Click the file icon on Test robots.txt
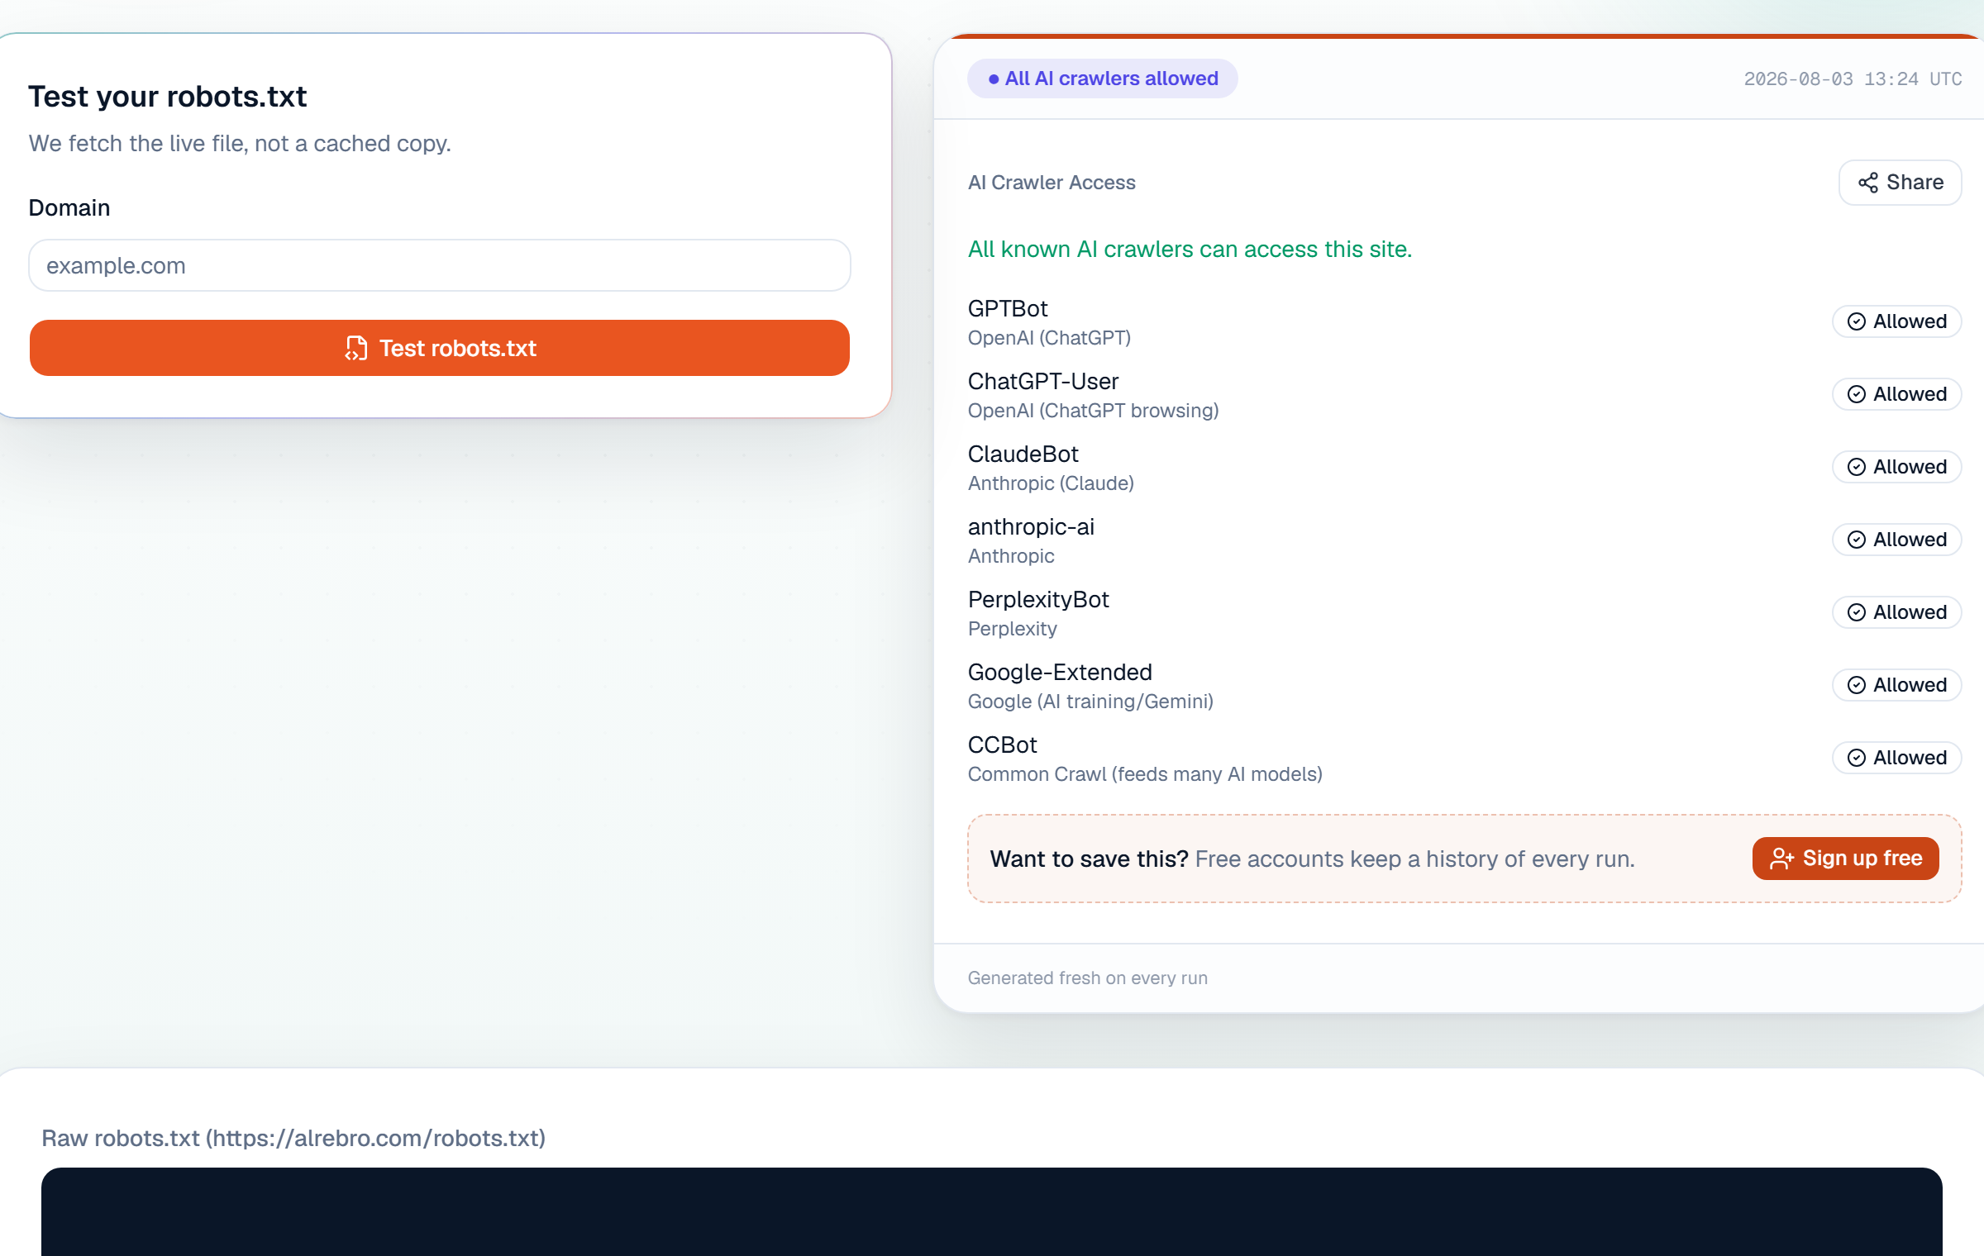 (356, 348)
